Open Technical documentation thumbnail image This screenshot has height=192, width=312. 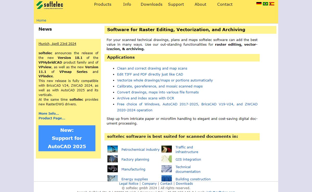[167, 169]
